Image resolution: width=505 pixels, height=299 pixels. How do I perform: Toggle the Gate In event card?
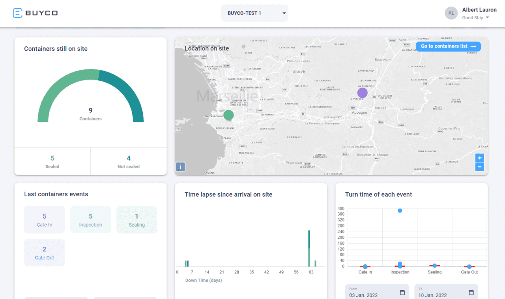click(x=44, y=219)
